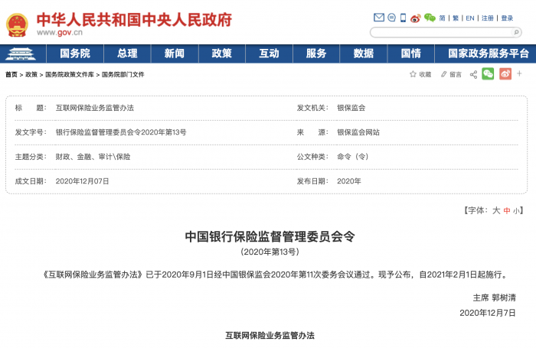Share via green WeChat button
Screen dimensions: 536x348
[x=488, y=73]
